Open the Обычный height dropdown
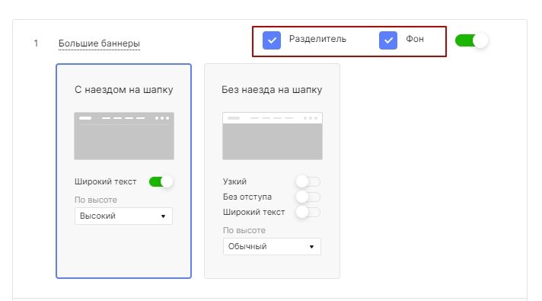Image resolution: width=542 pixels, height=301 pixels. [272, 246]
